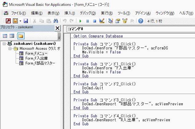Open Help with blue question icon
Screen dimensions: 195x129
click(x=141, y=21)
